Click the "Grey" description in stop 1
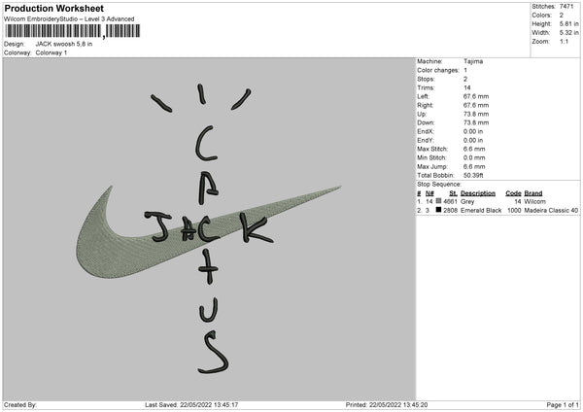 point(467,201)
